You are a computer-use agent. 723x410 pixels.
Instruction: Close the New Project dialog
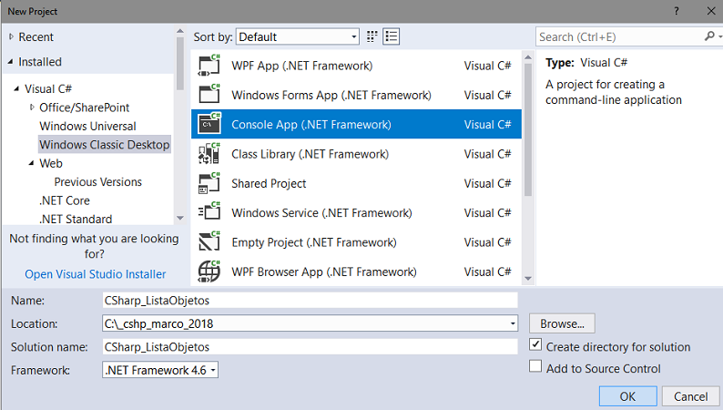(x=711, y=11)
